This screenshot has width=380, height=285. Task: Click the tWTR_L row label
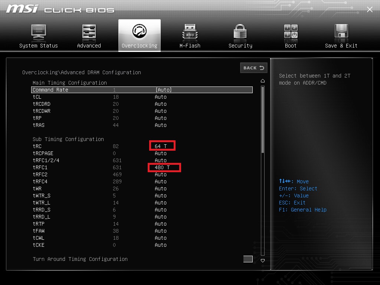coord(42,203)
